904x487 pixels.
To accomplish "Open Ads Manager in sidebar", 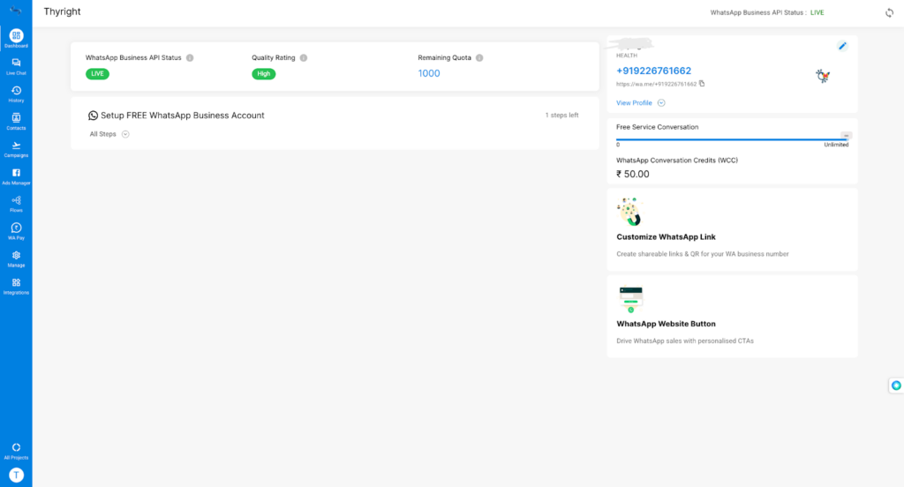I will [x=16, y=176].
